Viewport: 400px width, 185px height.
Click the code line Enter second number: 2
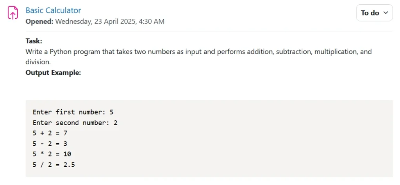(x=75, y=123)
